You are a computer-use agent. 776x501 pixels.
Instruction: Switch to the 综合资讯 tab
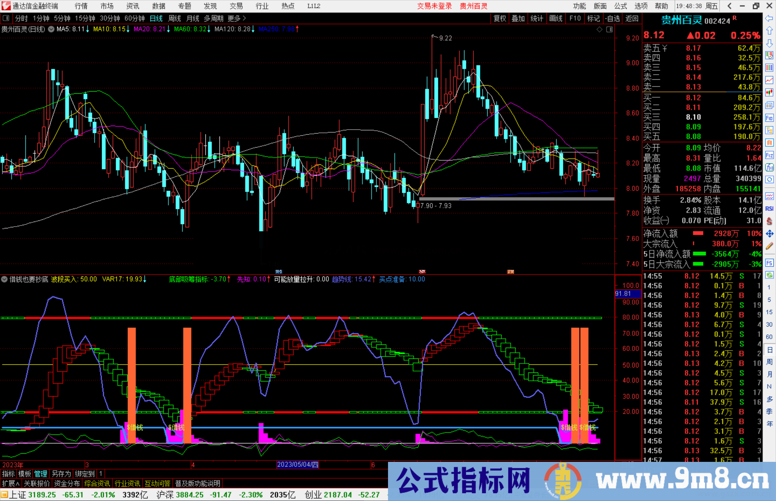point(97,483)
